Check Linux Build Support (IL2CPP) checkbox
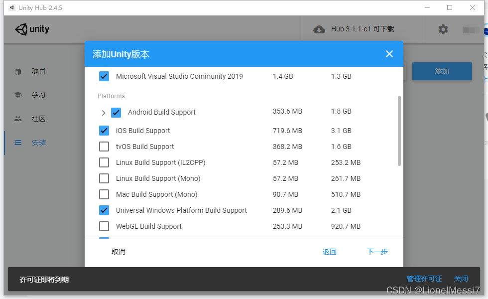This screenshot has width=488, height=299. coord(104,162)
